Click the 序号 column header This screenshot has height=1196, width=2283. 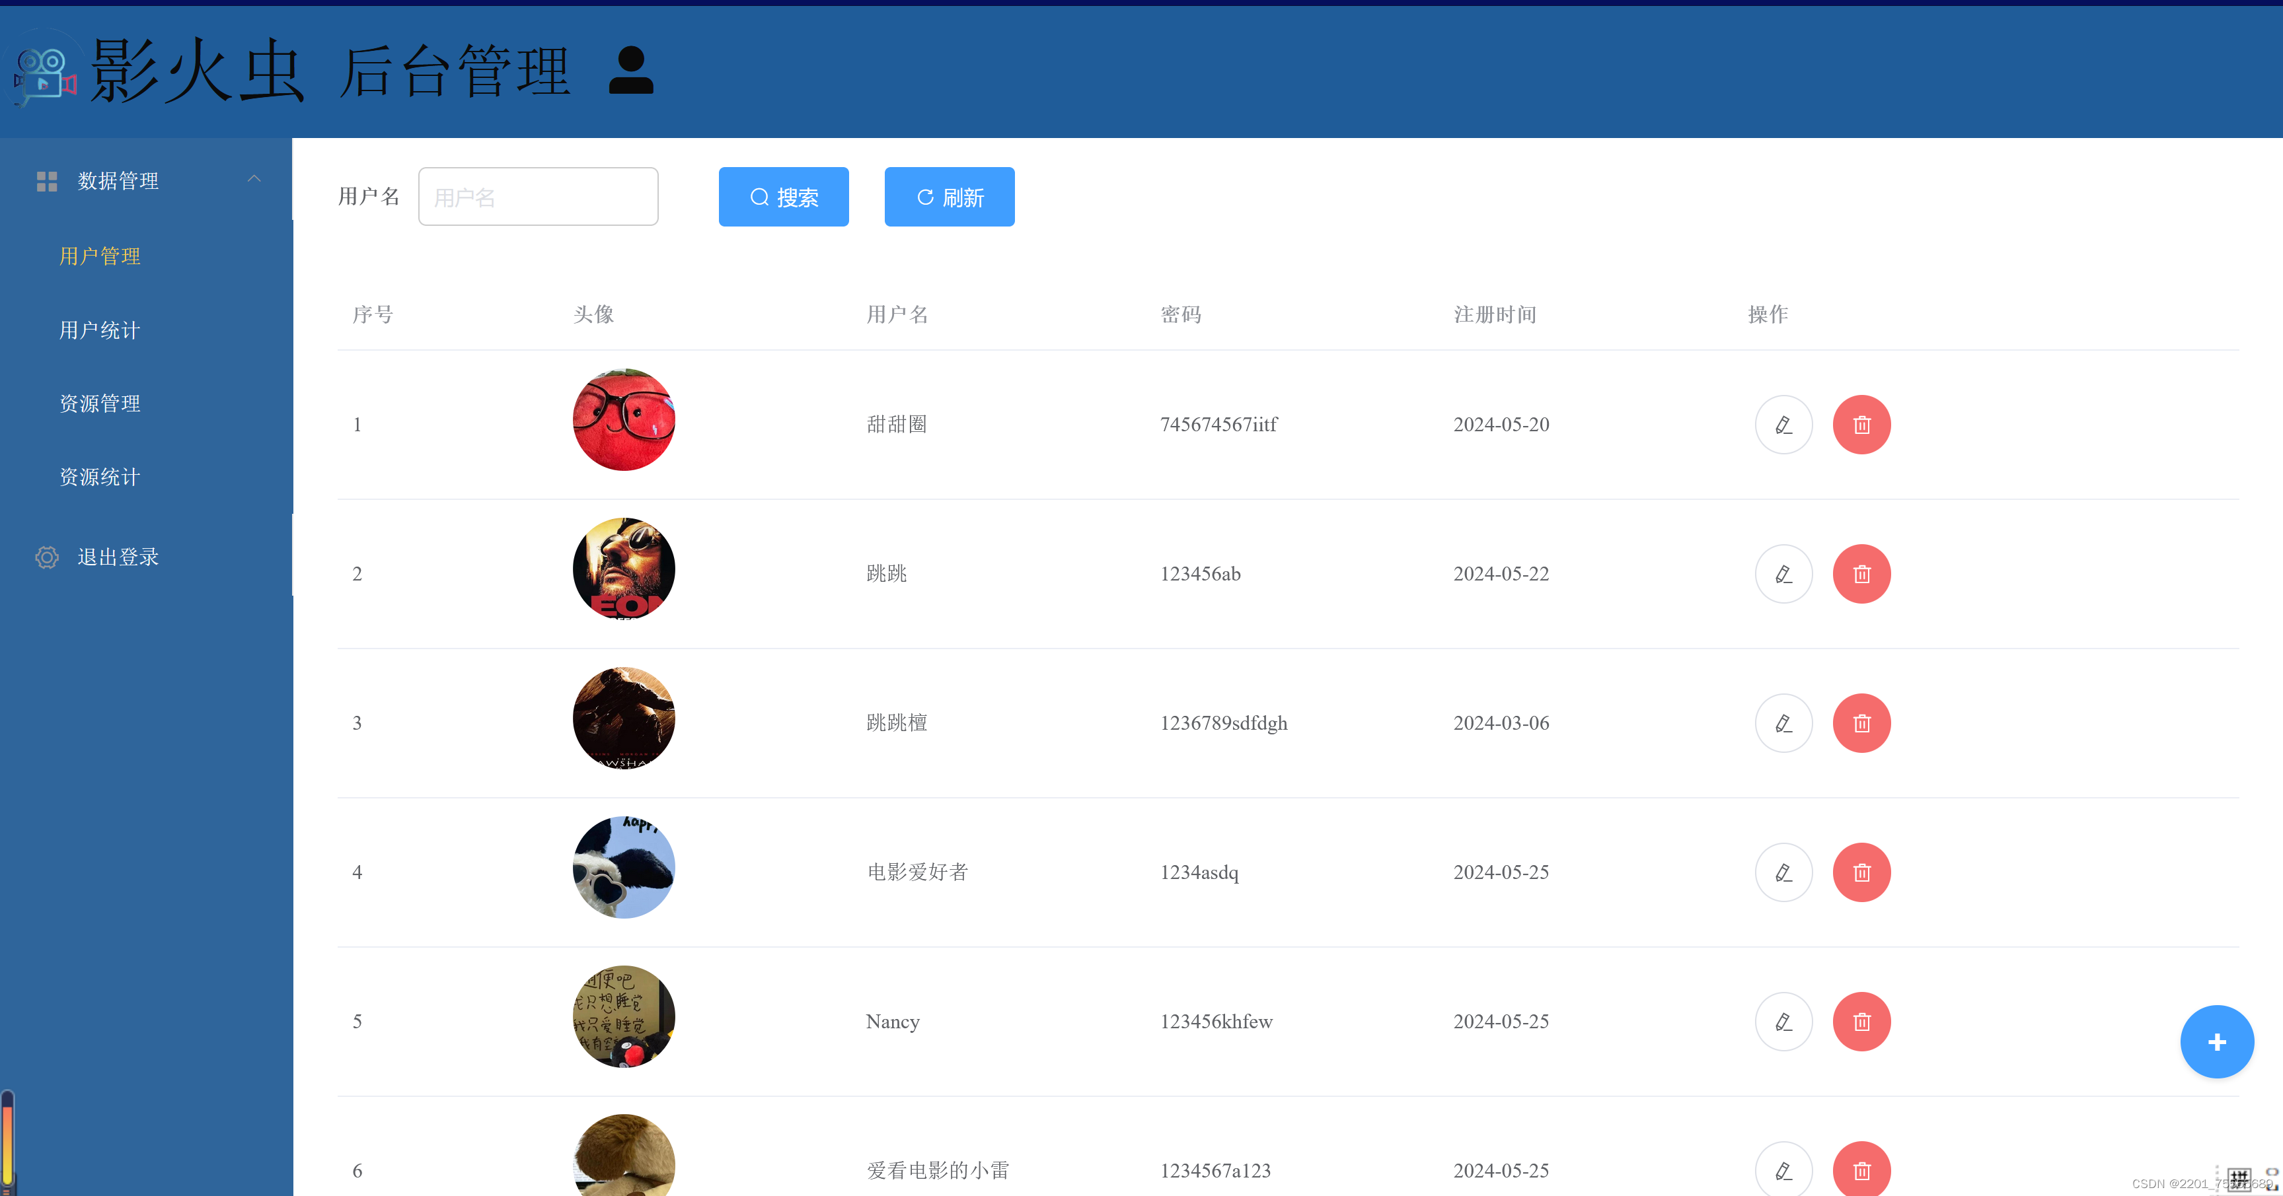click(373, 314)
